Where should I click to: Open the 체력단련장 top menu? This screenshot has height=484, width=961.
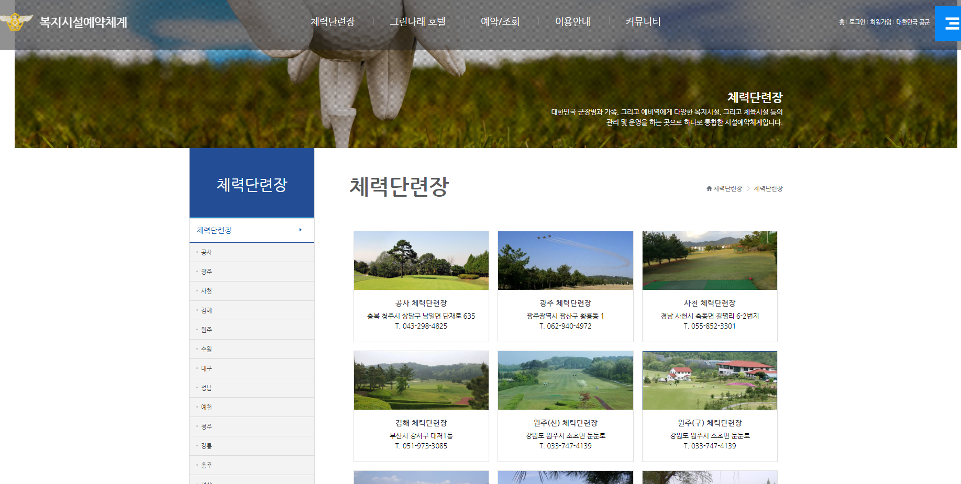(x=333, y=21)
